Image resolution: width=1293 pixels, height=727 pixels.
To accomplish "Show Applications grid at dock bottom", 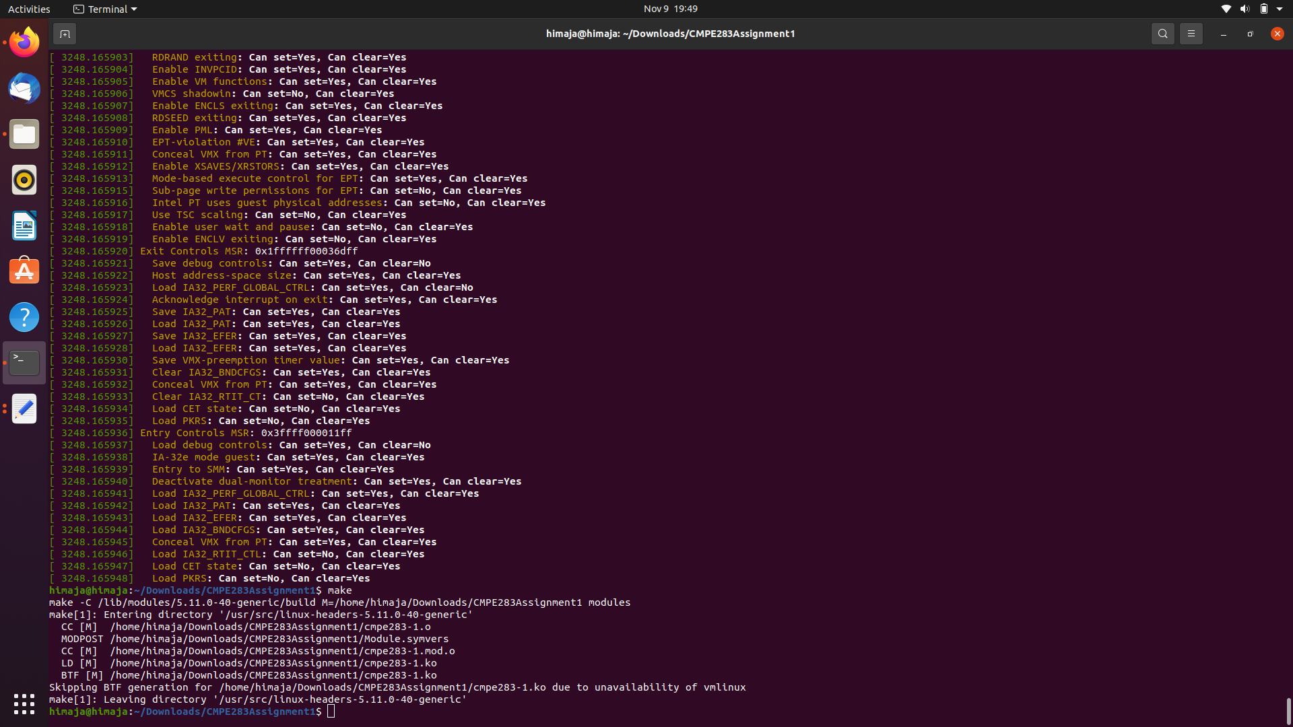I will (x=24, y=704).
